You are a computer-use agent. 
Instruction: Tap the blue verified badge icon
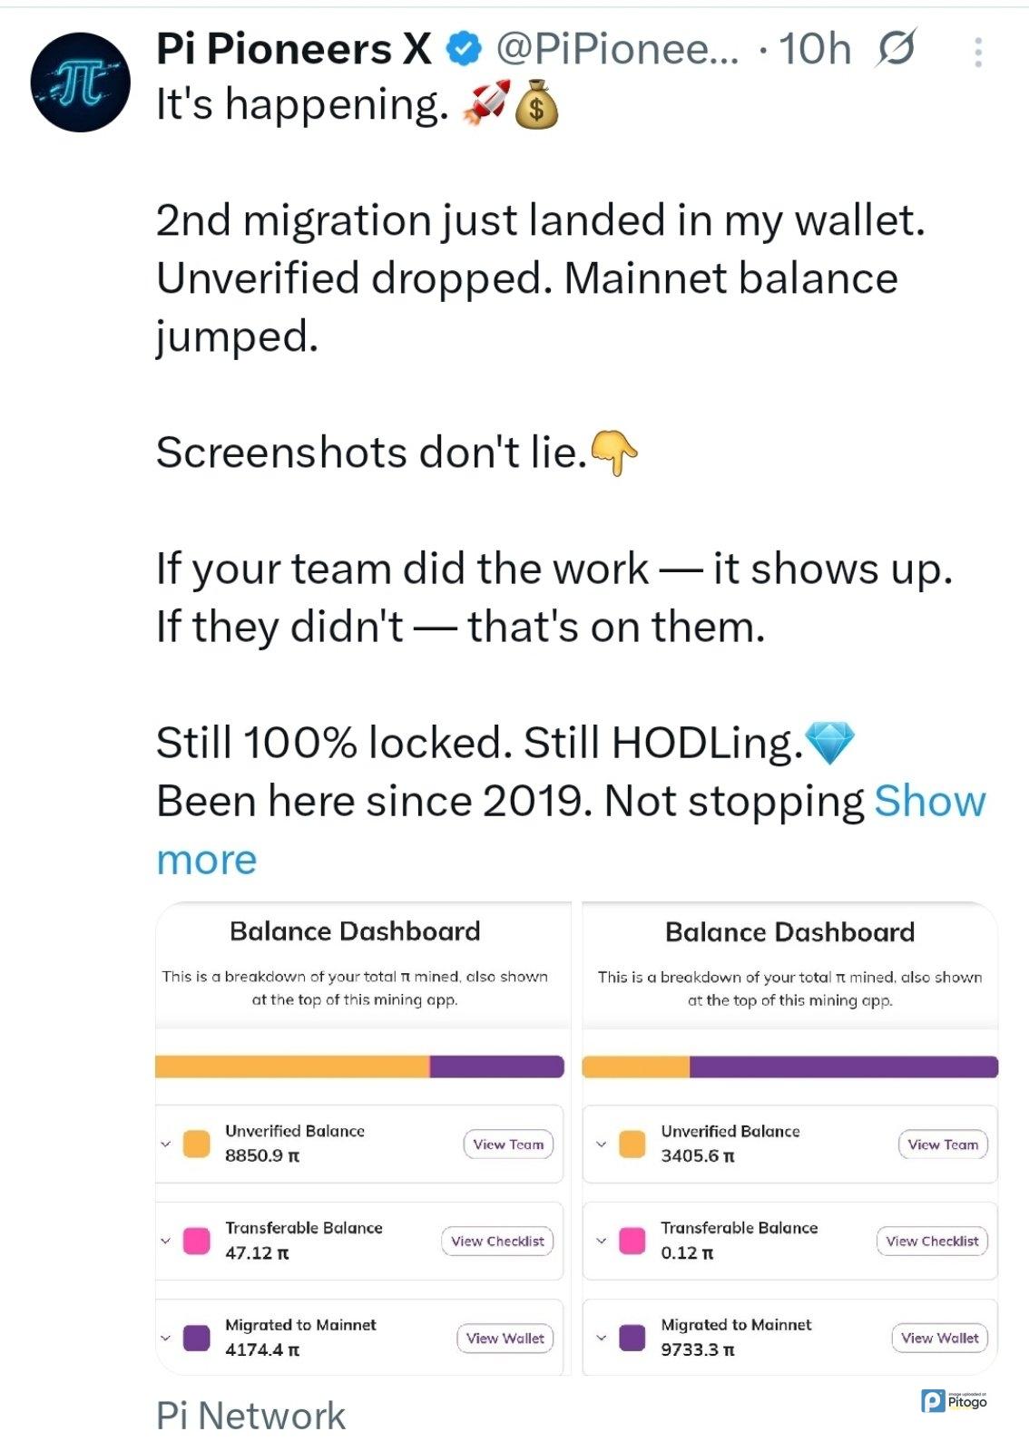[465, 49]
